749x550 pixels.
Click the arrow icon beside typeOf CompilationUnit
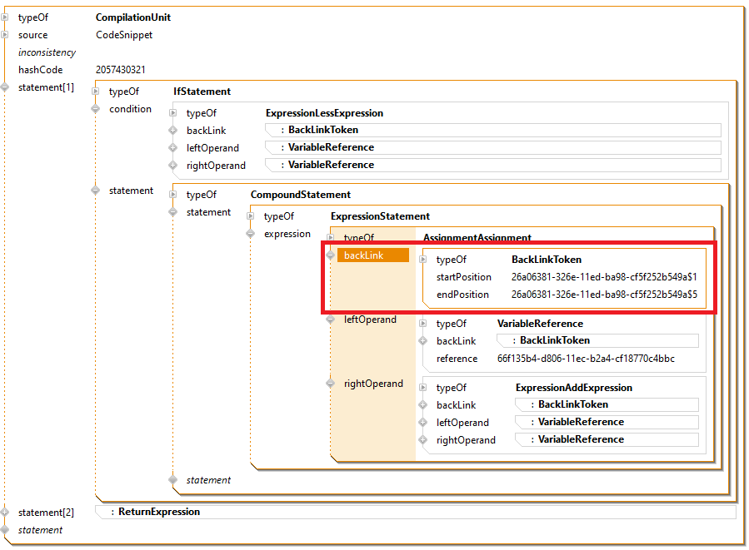click(x=6, y=17)
